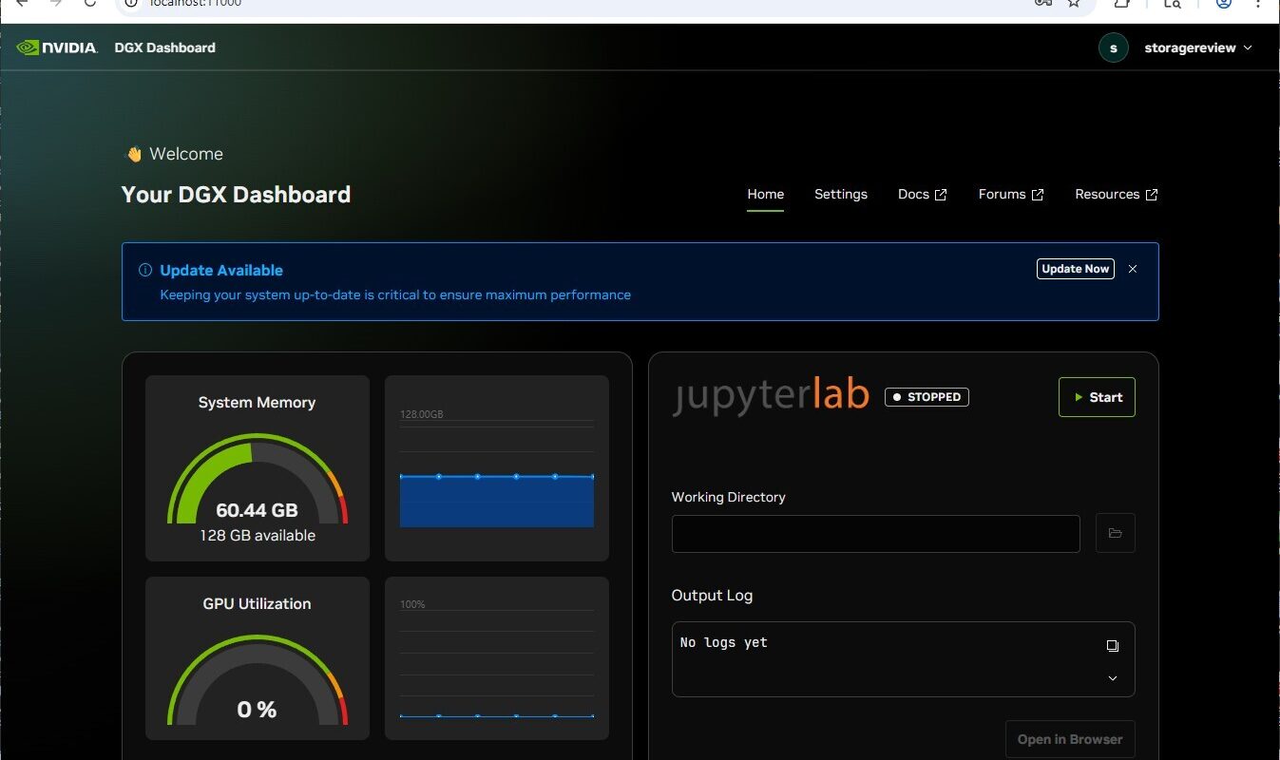Screen dimensions: 1280x760
Task: Select the Home tab
Action: (765, 194)
